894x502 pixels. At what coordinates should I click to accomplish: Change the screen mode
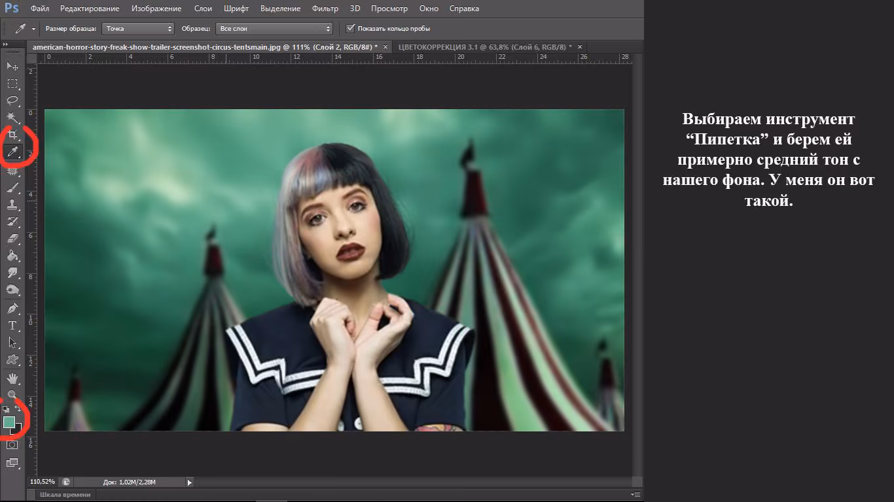click(12, 463)
